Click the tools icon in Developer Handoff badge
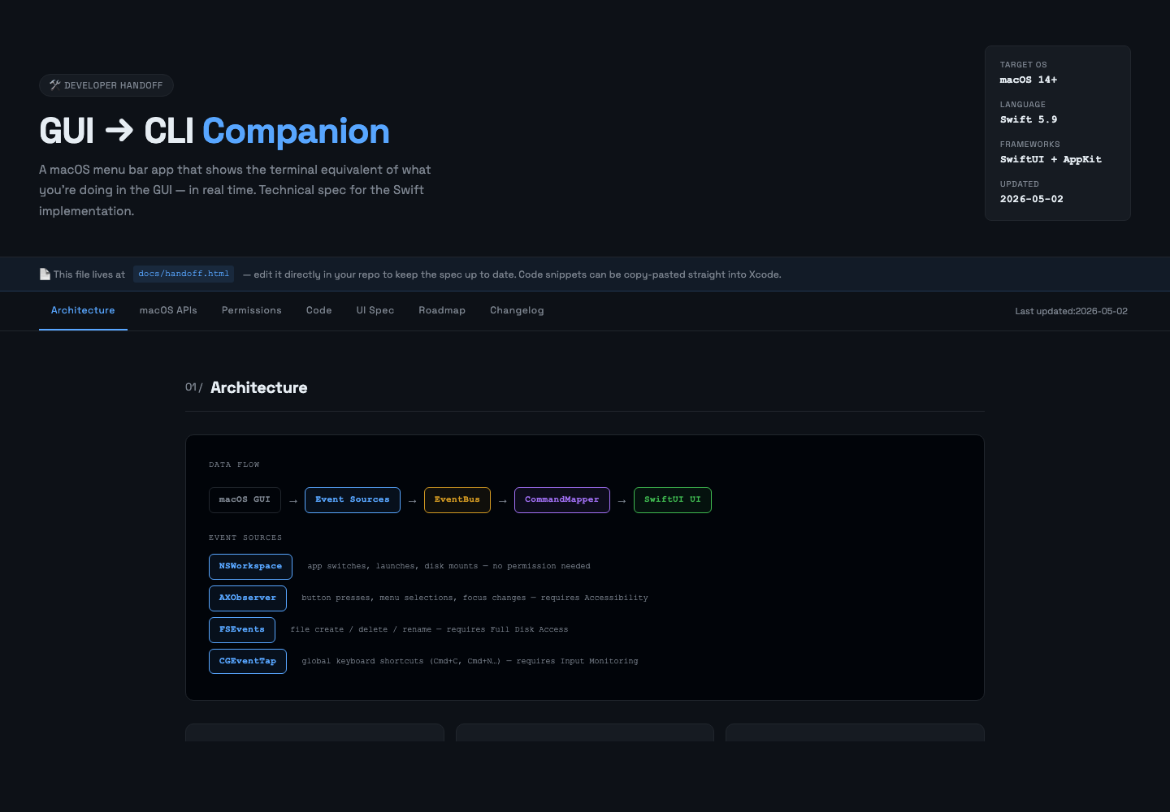The image size is (1170, 812). (55, 84)
